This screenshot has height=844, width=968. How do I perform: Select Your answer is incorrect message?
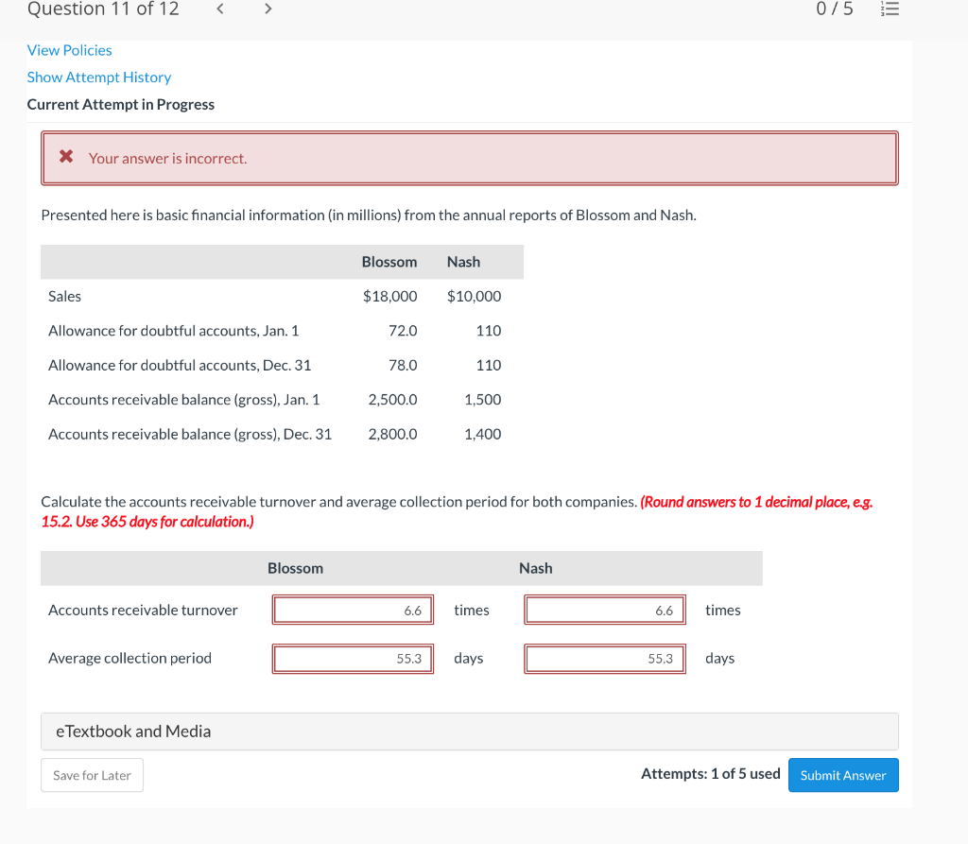[168, 159]
